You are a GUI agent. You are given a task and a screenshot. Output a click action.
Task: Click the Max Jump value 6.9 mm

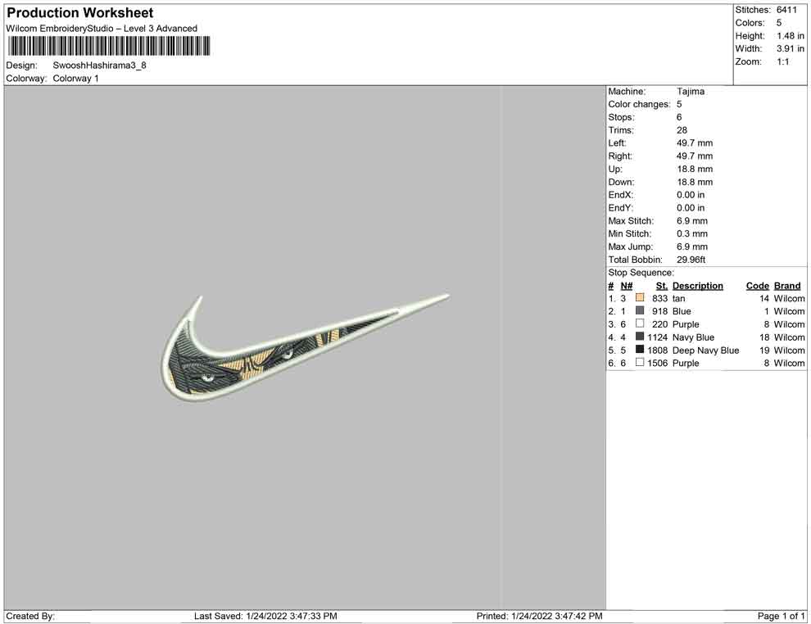pos(692,246)
